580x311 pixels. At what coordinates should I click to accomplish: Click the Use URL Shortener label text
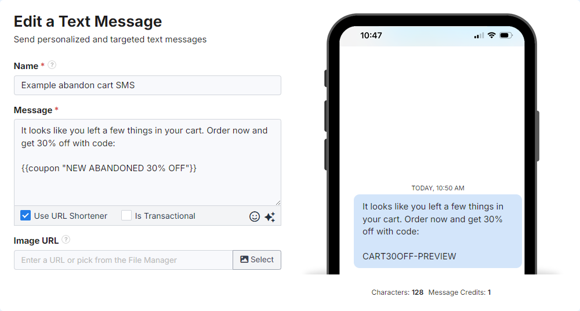click(x=71, y=216)
